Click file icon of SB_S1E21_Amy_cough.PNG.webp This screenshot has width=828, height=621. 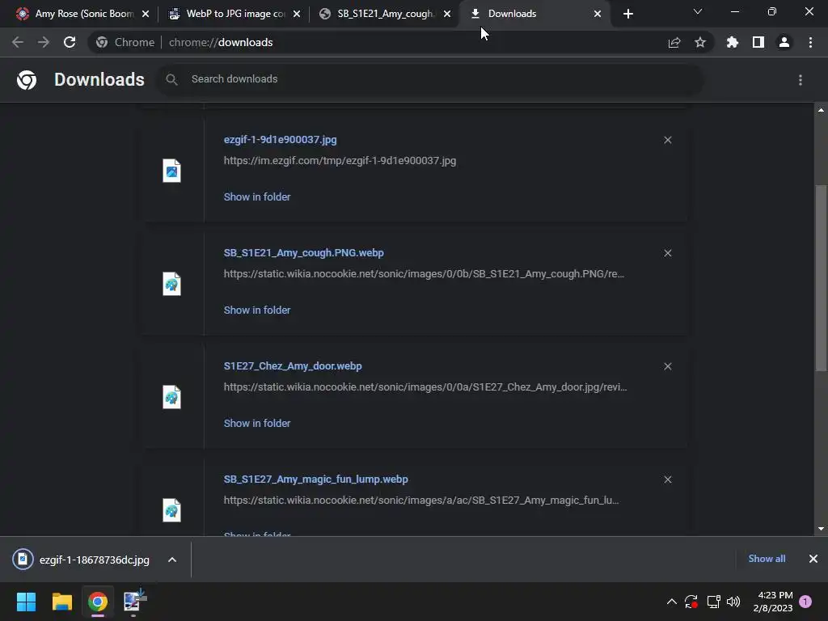click(171, 284)
